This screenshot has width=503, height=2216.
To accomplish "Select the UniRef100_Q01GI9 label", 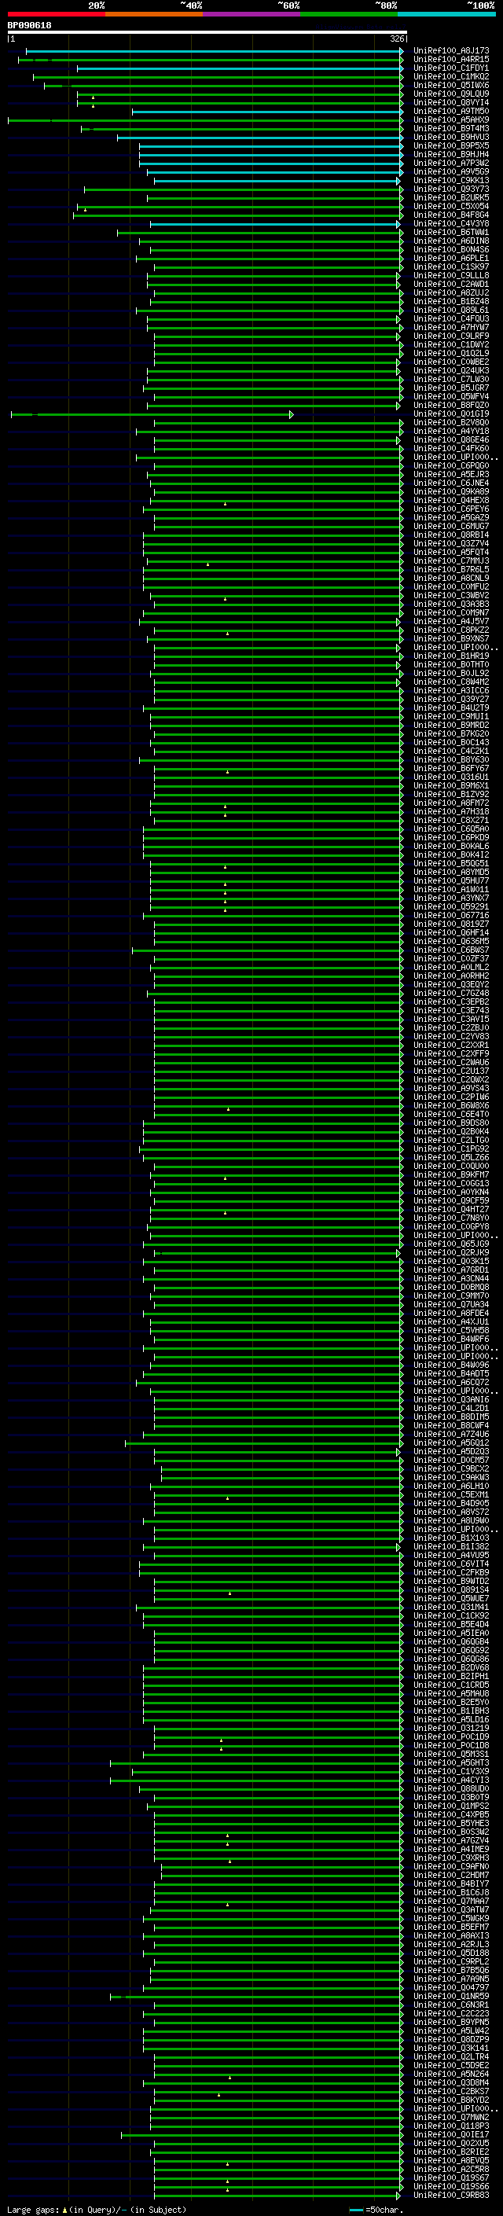I will [x=450, y=413].
